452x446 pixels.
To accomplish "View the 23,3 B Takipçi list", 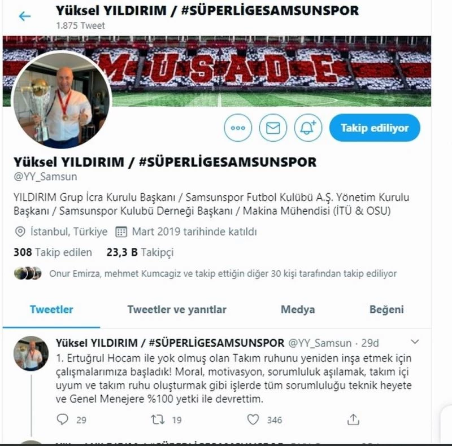I will pyautogui.click(x=140, y=252).
